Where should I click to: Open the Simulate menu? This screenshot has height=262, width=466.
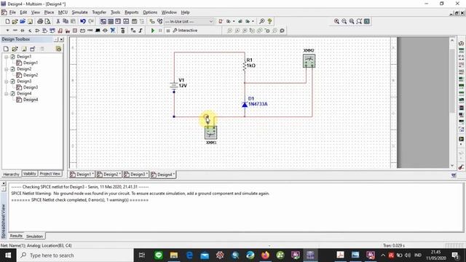[79, 12]
